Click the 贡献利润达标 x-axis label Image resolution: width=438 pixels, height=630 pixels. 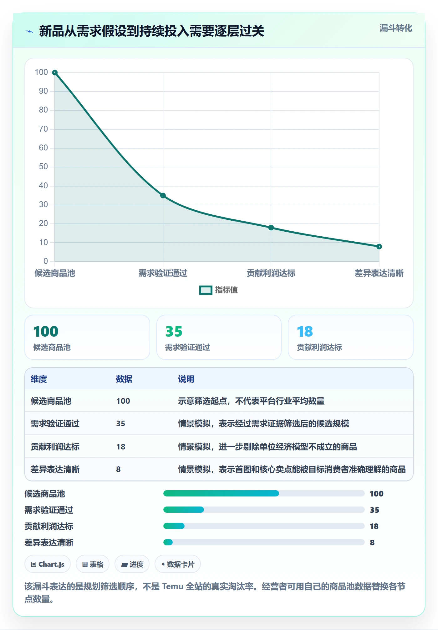pyautogui.click(x=271, y=273)
